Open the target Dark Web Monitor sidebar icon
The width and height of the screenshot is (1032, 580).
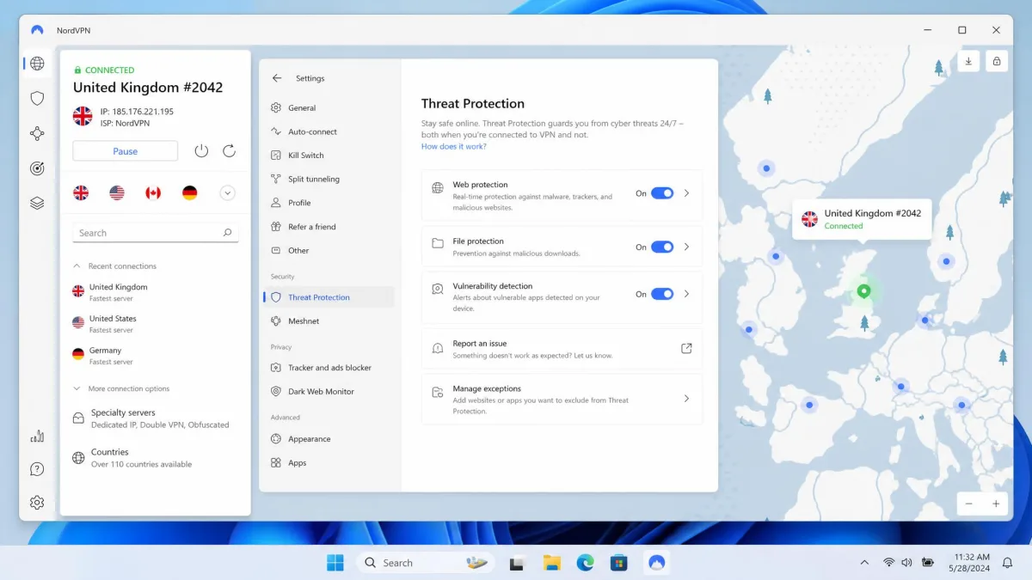(37, 168)
